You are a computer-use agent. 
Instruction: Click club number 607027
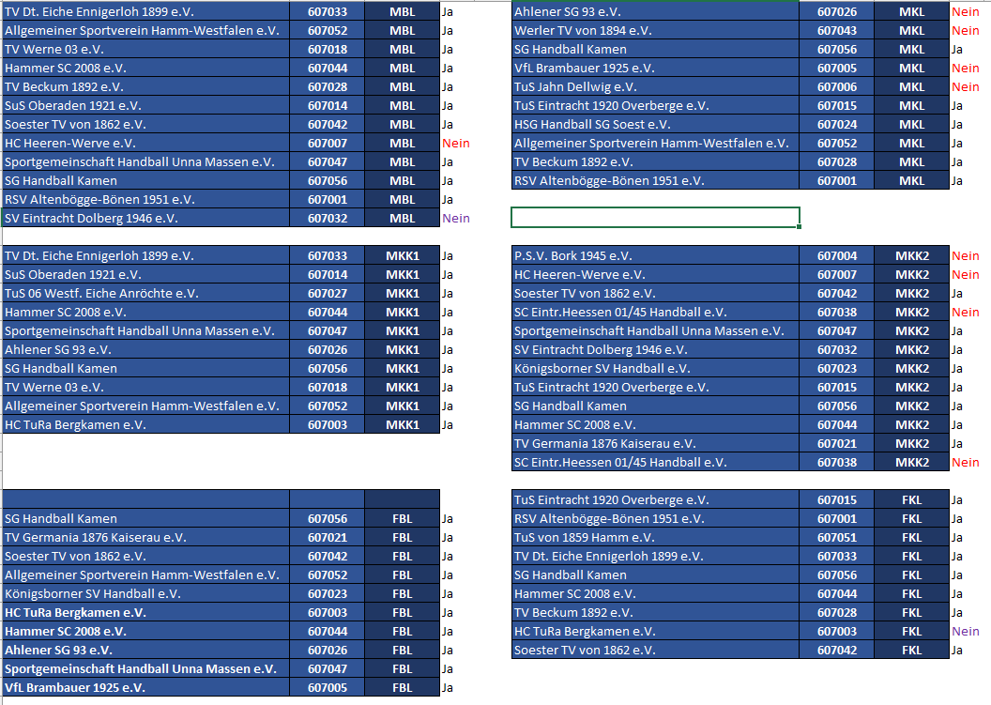(327, 294)
